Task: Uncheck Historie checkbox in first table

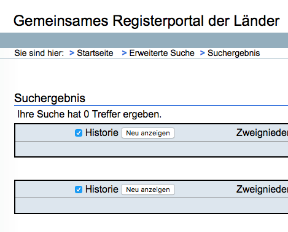Action: [x=79, y=133]
